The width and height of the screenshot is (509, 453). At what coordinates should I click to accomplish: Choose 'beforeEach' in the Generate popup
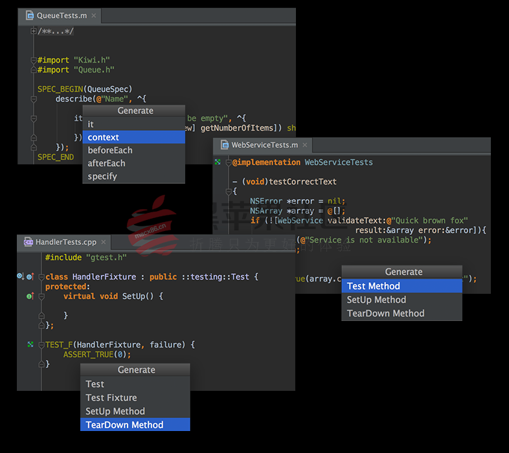[x=134, y=150]
